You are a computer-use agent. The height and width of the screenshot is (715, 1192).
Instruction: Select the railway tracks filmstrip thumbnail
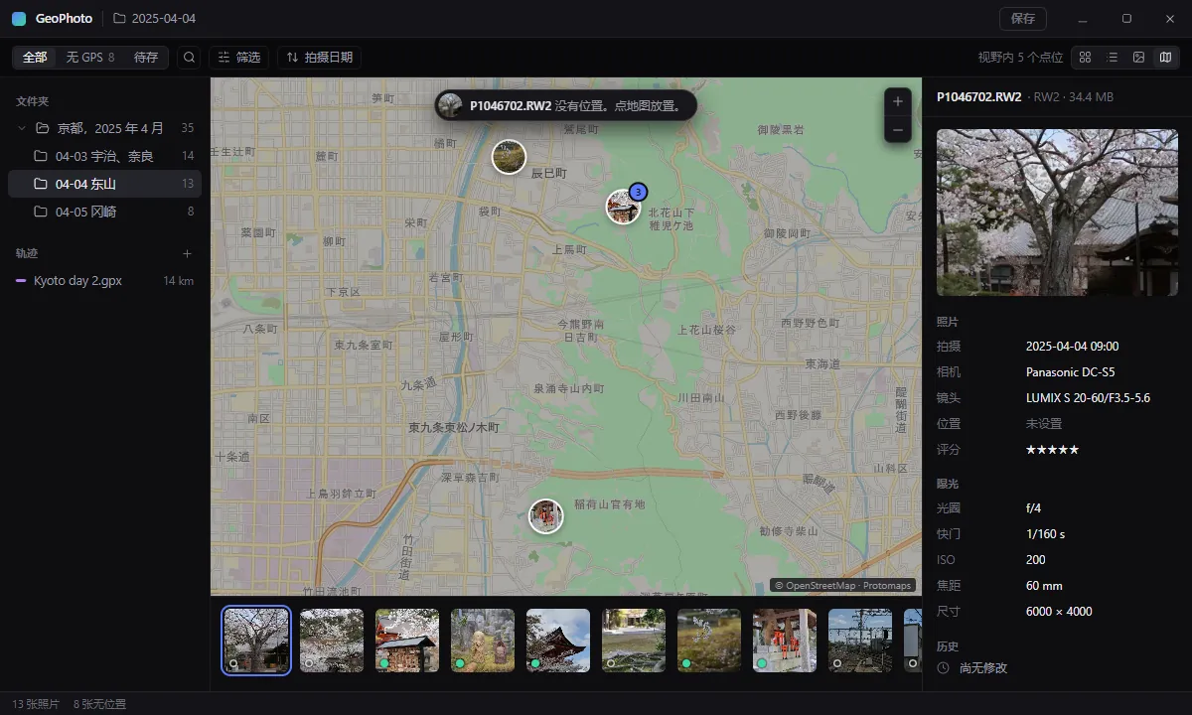pos(860,641)
